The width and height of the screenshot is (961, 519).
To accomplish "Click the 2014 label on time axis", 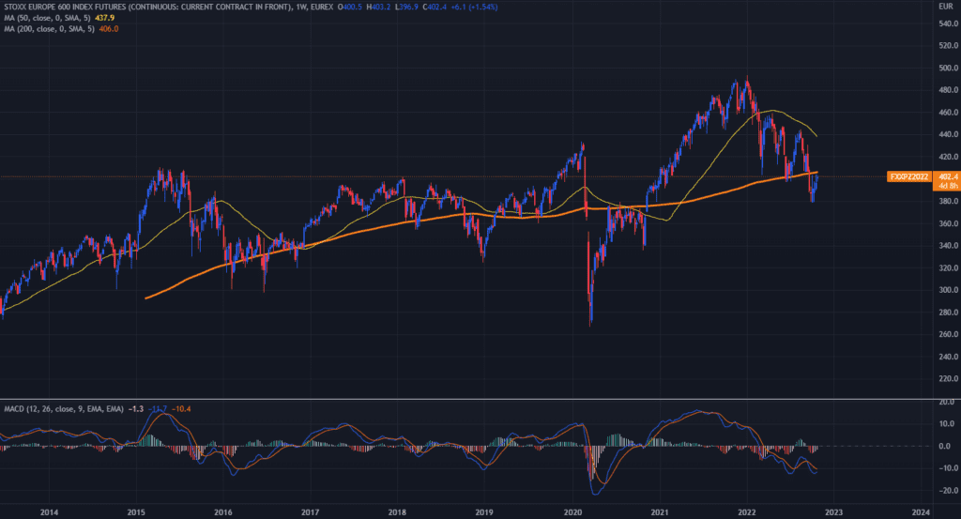I will 49,511.
